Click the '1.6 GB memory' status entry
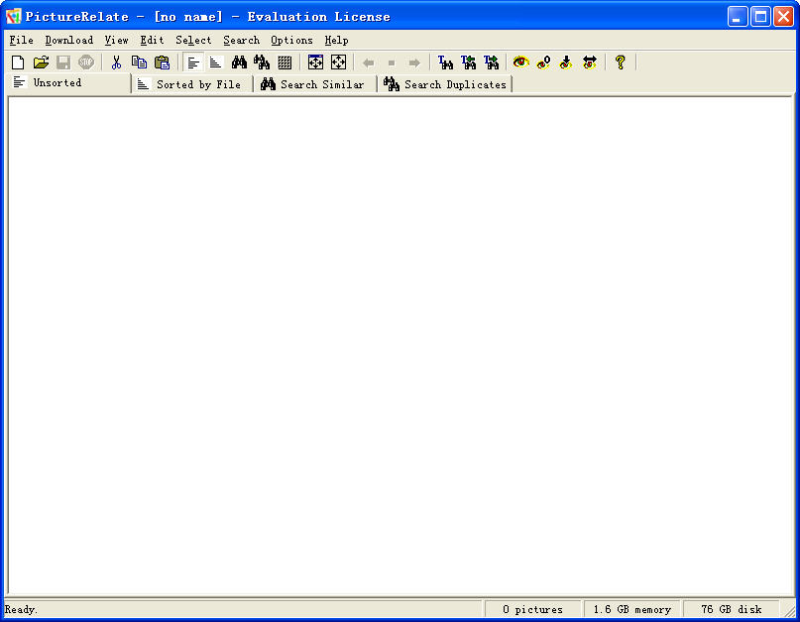 click(631, 609)
